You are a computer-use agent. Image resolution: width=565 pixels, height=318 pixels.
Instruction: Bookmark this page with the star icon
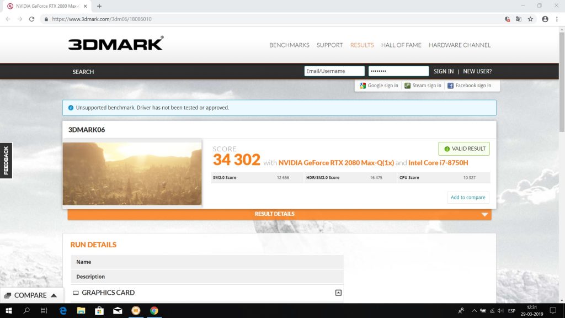point(530,19)
